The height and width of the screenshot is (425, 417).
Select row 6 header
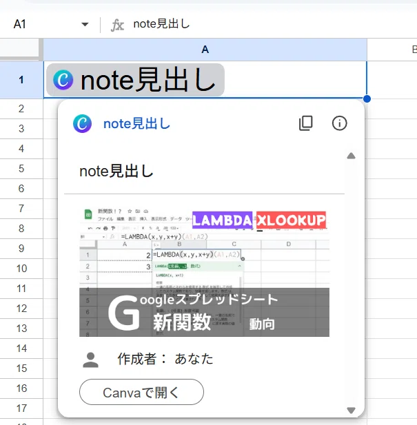click(21, 188)
